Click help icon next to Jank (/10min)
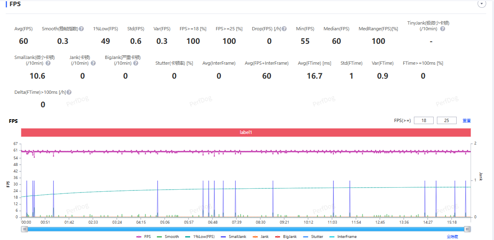Viewport: 494px width, 240px height. (93, 63)
